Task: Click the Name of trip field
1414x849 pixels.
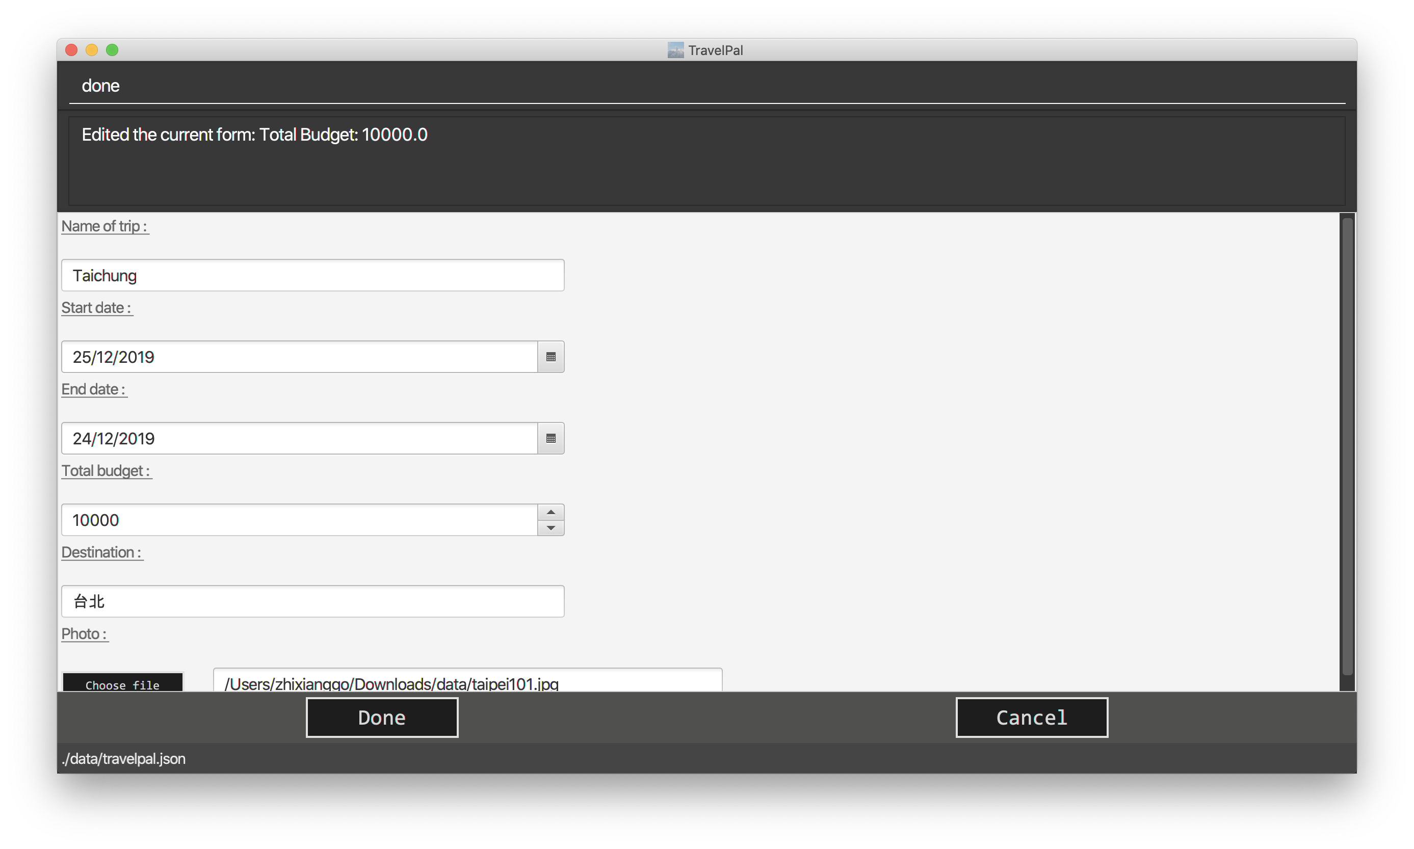Action: pos(312,275)
